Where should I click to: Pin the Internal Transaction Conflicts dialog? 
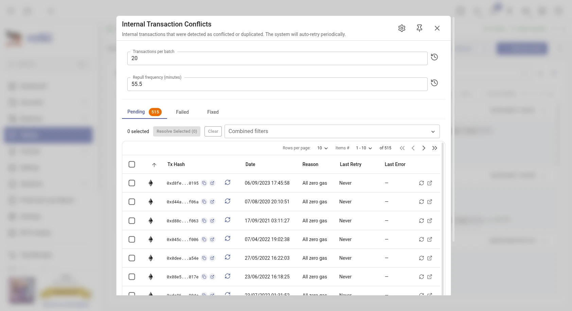[x=419, y=28]
